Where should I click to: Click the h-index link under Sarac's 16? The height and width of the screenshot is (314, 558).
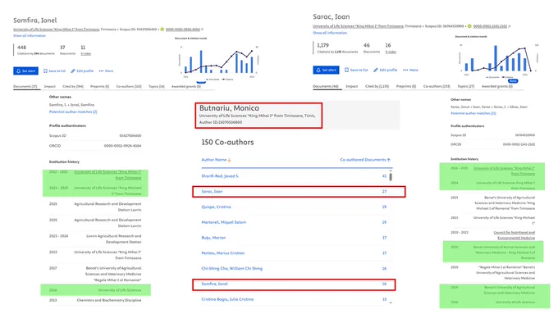coord(391,52)
